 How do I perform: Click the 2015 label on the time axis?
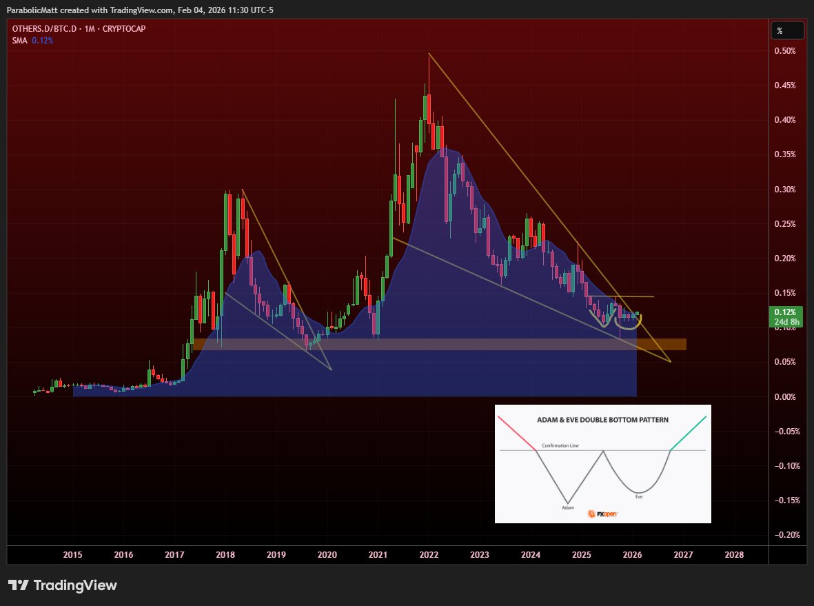[72, 554]
